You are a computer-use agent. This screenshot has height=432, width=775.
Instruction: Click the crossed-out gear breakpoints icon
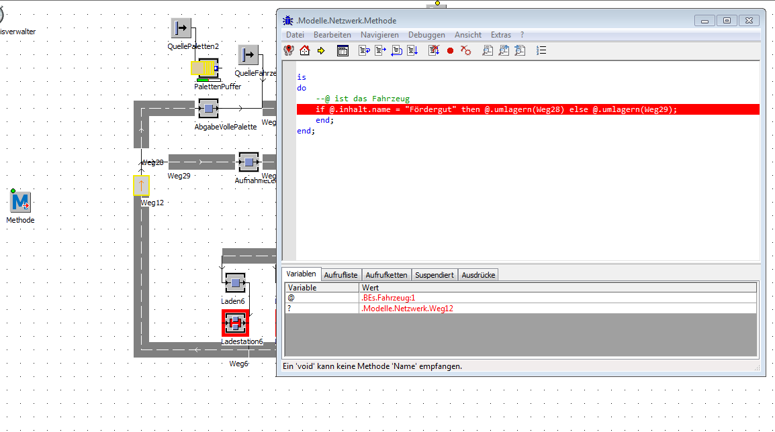465,50
